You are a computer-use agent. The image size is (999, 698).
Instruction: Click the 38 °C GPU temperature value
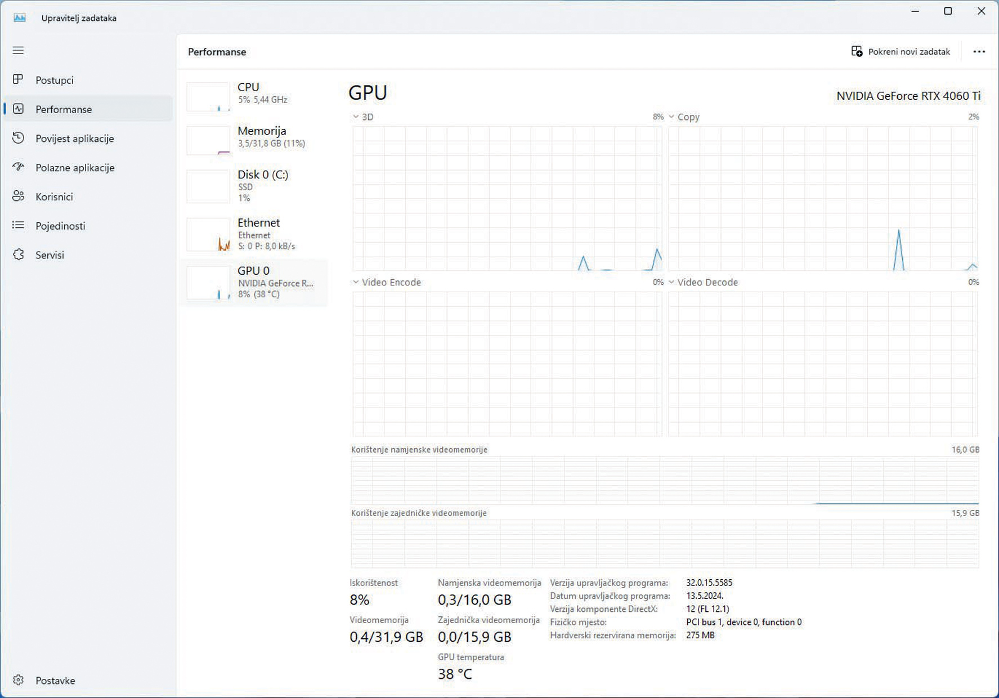(x=455, y=674)
